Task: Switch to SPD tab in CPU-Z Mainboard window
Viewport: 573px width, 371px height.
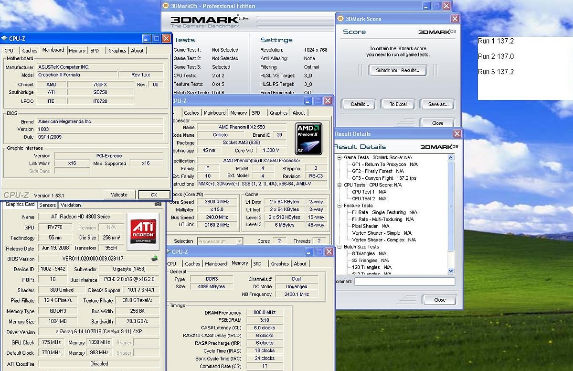Action: click(95, 50)
